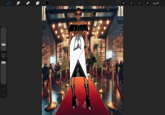Click the model's sunglasses on canvas

78,15
